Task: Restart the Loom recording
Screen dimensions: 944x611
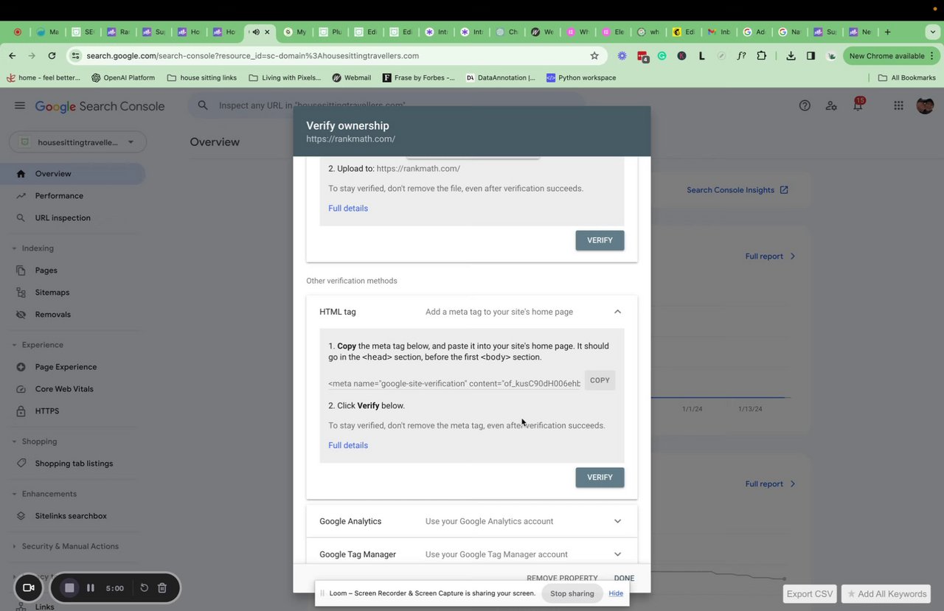Action: [x=145, y=587]
